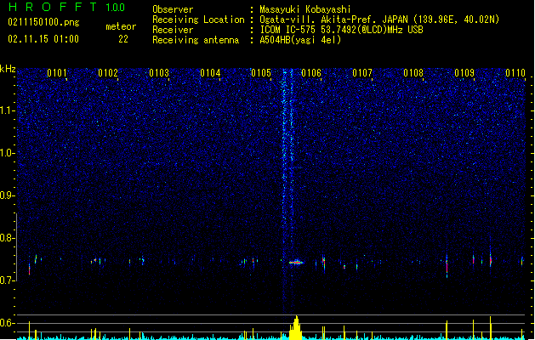
Task: Click time marker 0101
Action: 57,73
